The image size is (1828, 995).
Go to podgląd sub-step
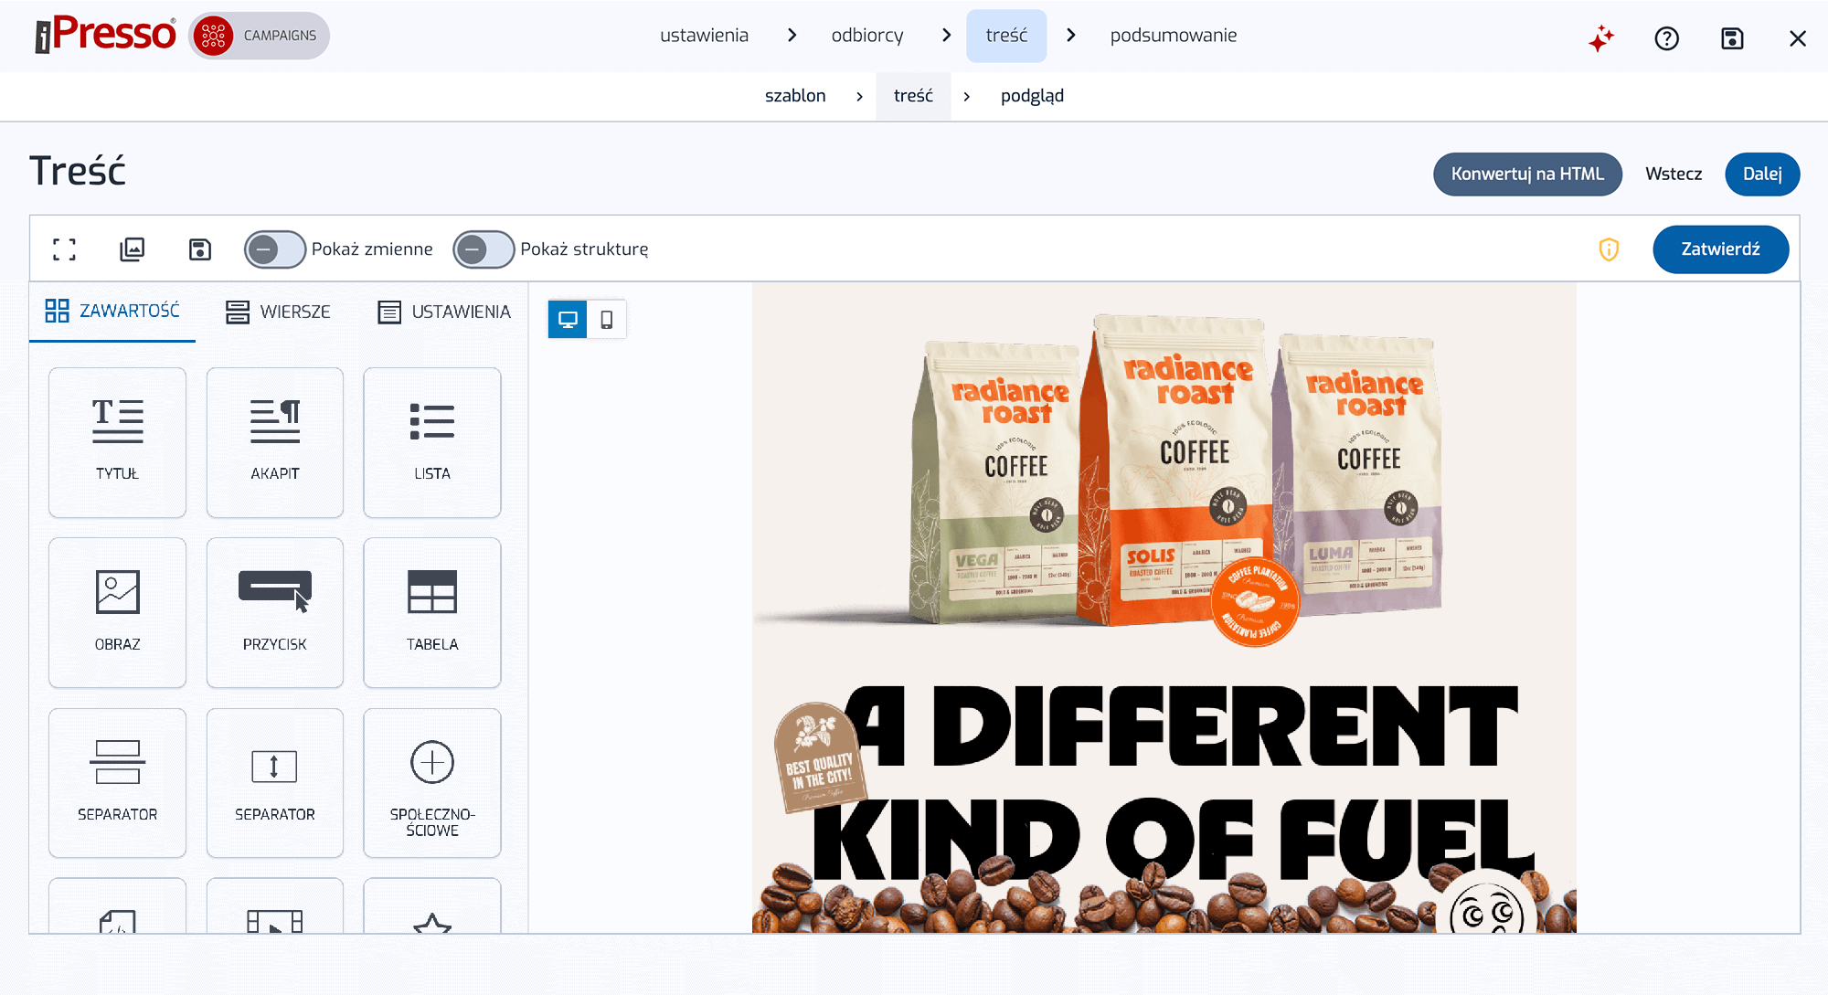pos(1032,96)
